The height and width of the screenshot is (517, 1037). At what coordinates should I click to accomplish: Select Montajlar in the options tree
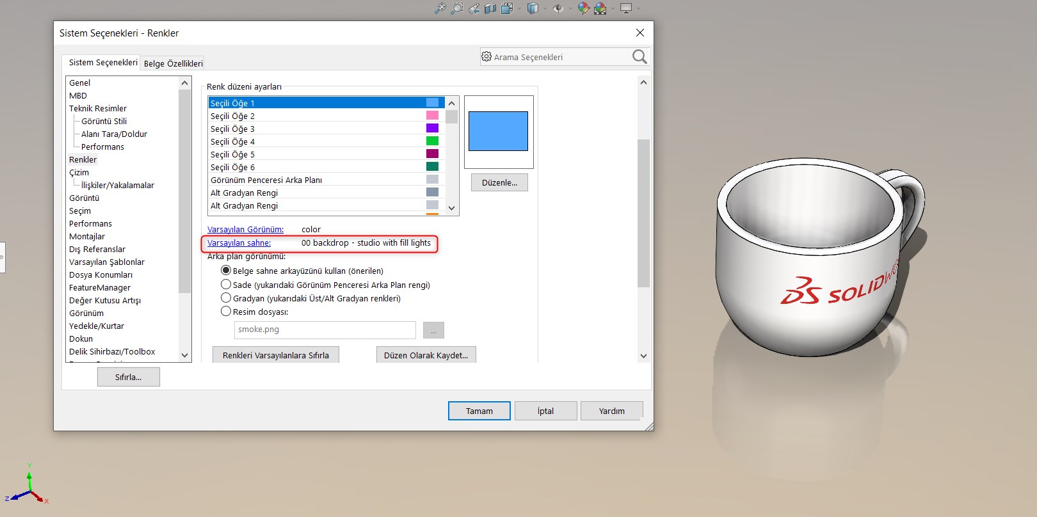pos(87,236)
